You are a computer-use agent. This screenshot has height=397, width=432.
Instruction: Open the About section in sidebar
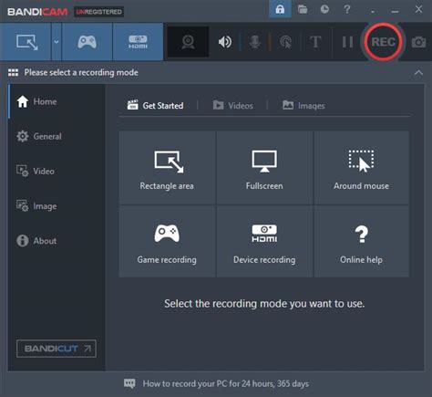(57, 241)
